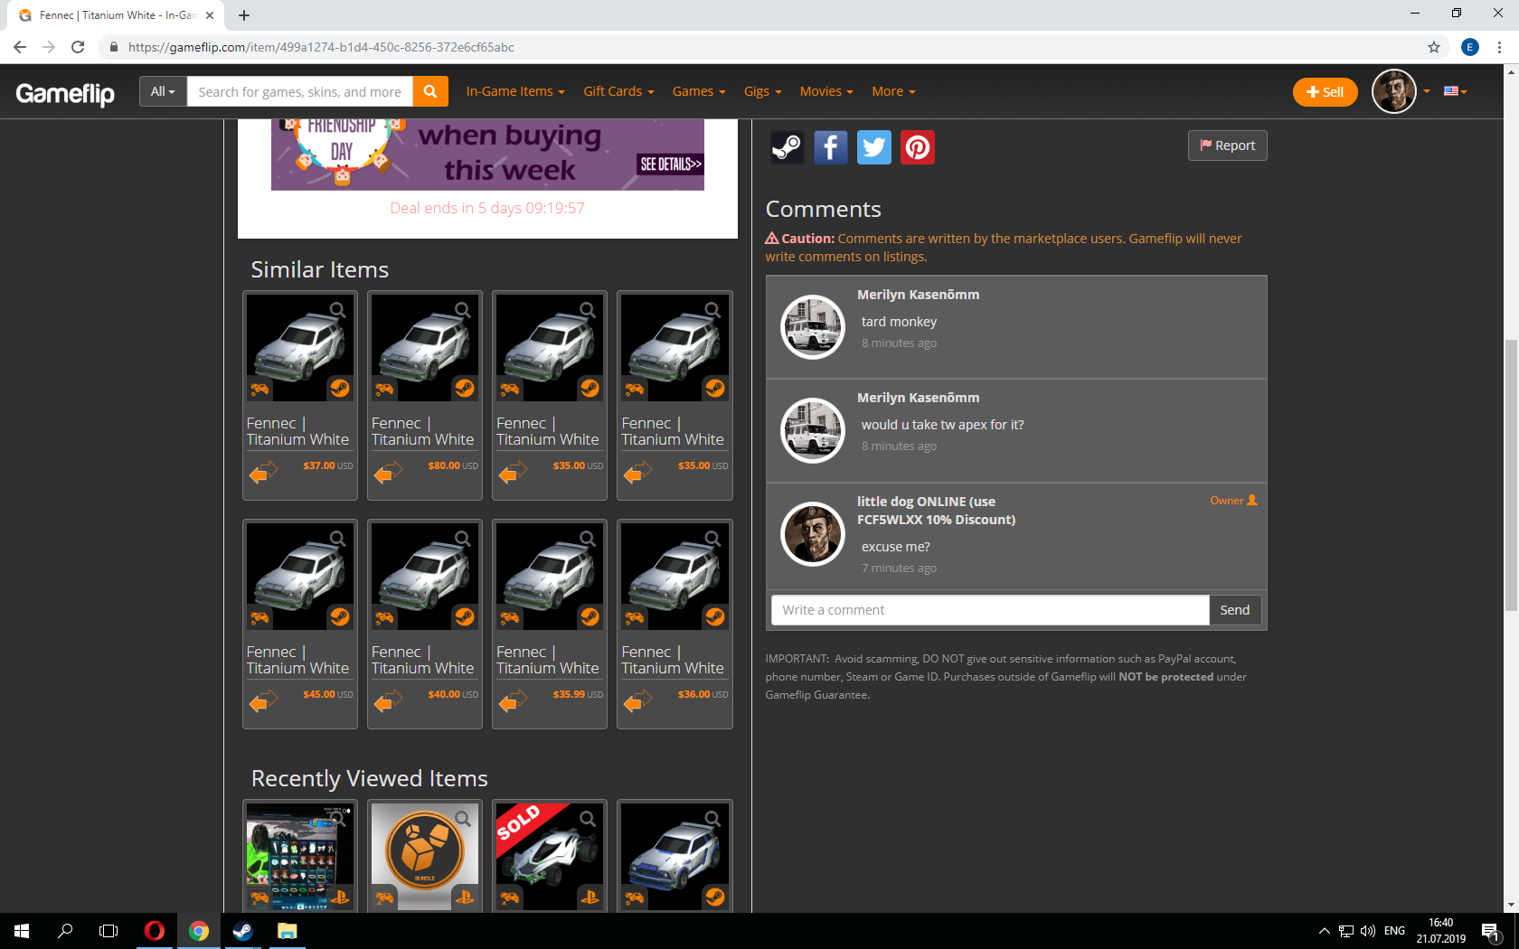Share listing on Pinterest icon
The image size is (1519, 949).
[918, 147]
